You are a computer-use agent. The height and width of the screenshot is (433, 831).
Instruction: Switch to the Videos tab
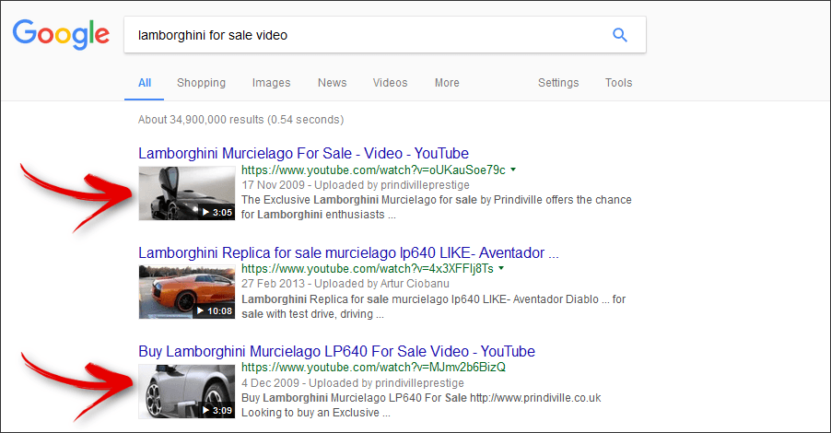390,83
